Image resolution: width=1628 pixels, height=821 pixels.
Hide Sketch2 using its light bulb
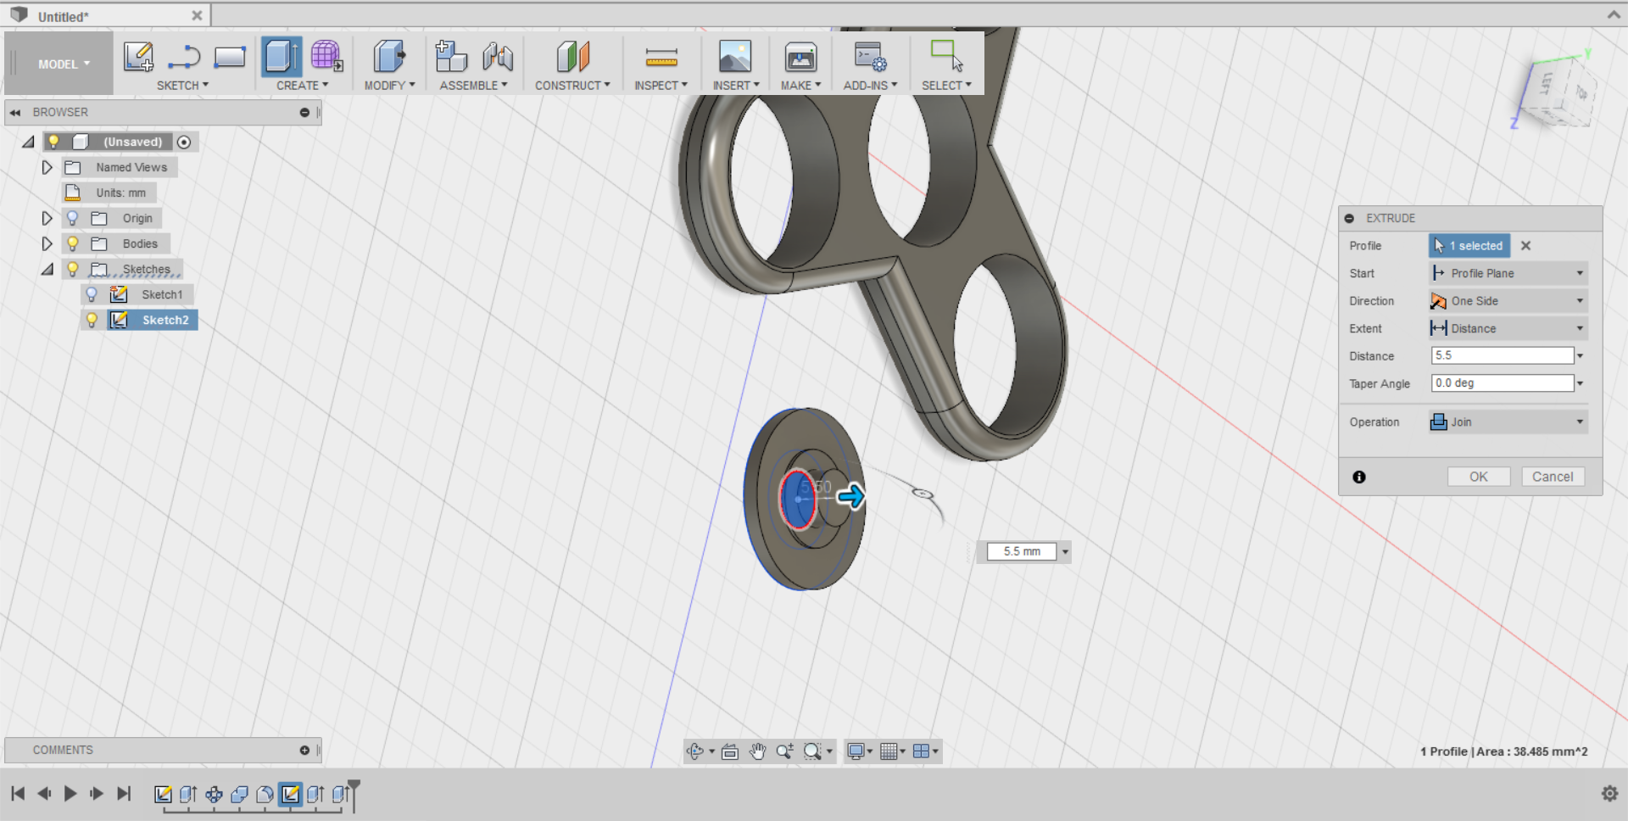coord(92,320)
